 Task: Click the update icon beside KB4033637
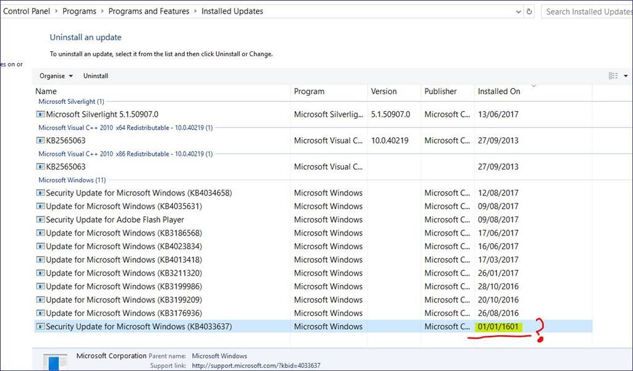coord(40,326)
